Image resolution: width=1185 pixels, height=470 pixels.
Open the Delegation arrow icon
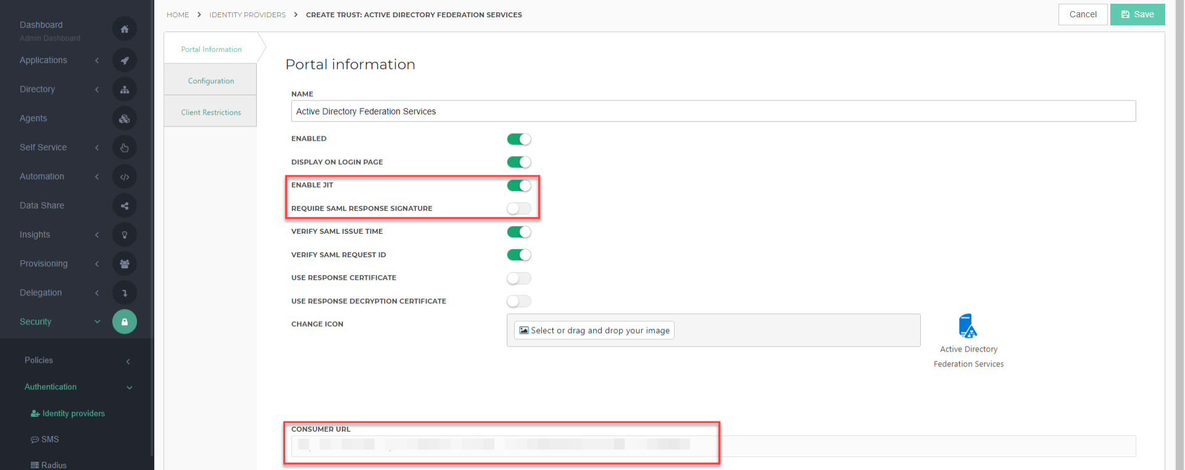(125, 292)
